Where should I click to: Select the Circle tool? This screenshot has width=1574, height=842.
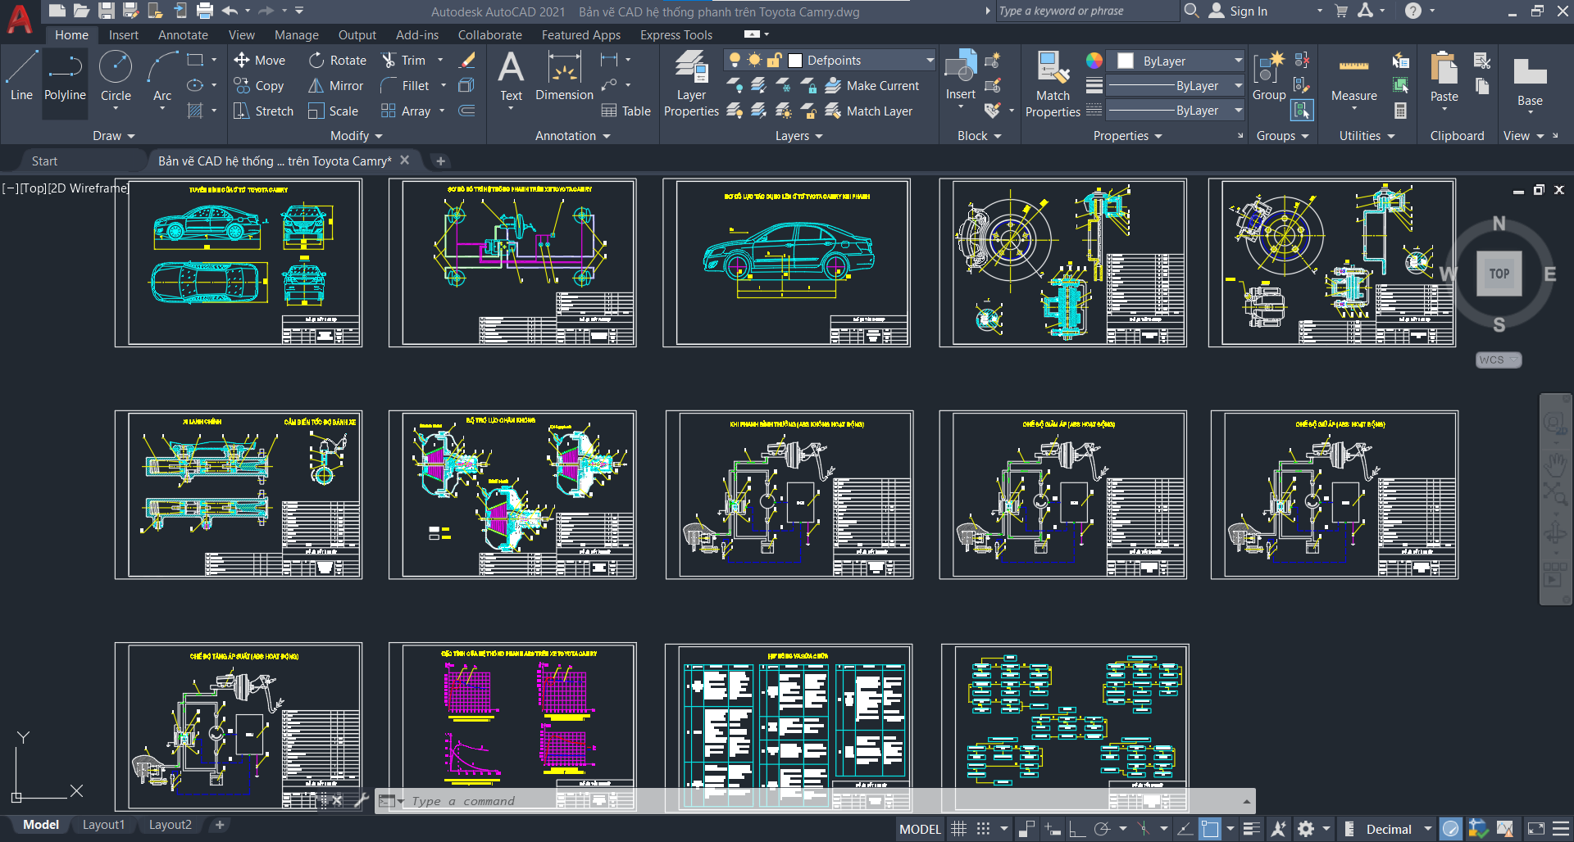[116, 75]
